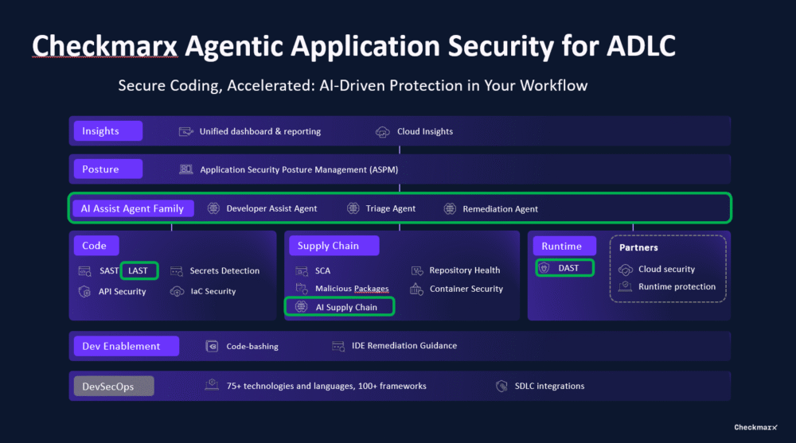Screen dimensions: 796x443
Task: Click the Container Security icon
Action: click(416, 289)
